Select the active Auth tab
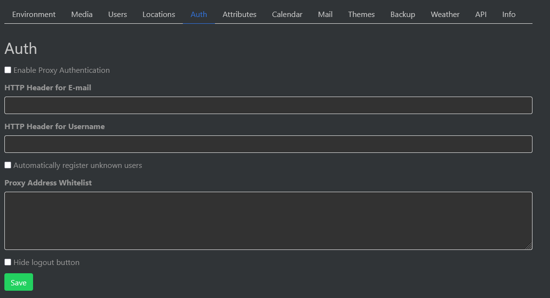 tap(198, 14)
